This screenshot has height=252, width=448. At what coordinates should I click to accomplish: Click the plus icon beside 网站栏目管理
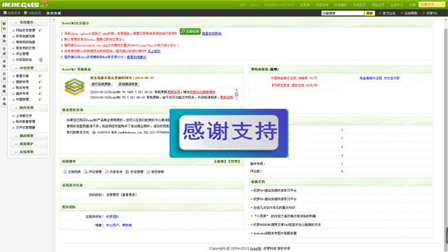point(40,30)
